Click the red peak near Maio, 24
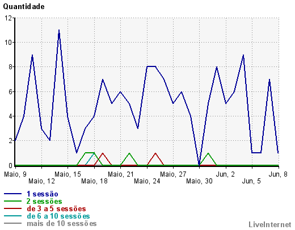 click(x=155, y=153)
